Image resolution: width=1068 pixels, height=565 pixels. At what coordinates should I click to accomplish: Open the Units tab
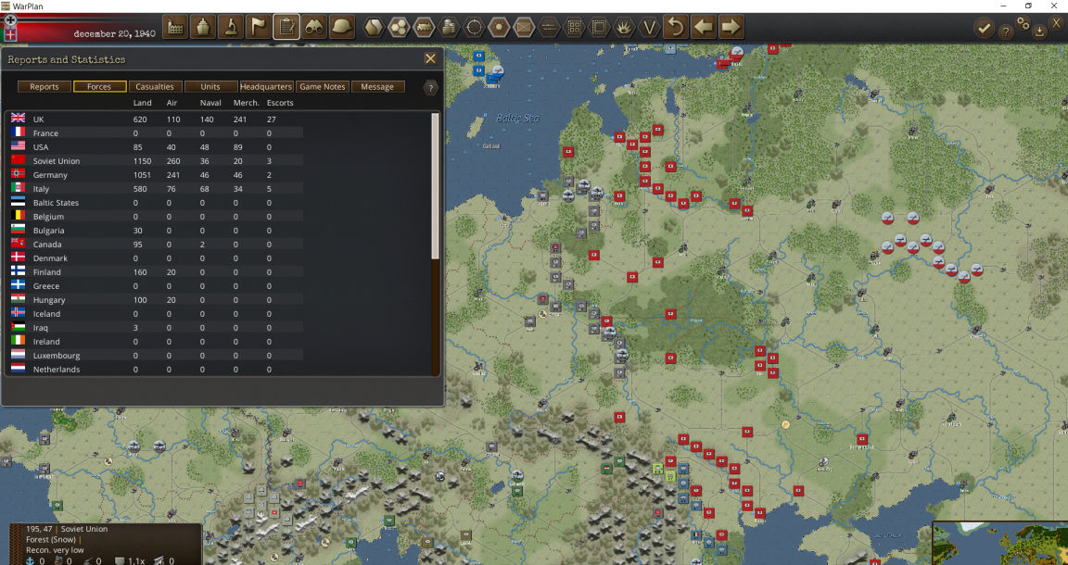(x=210, y=86)
